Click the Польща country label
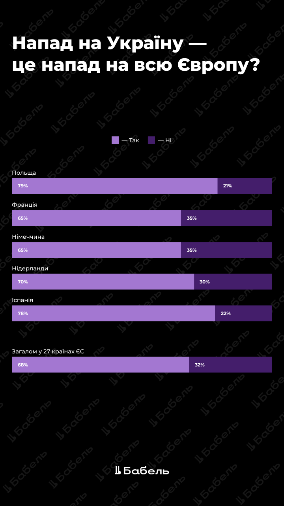 point(24,173)
